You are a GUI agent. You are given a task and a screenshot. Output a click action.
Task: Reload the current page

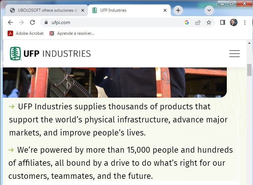[x=32, y=22]
